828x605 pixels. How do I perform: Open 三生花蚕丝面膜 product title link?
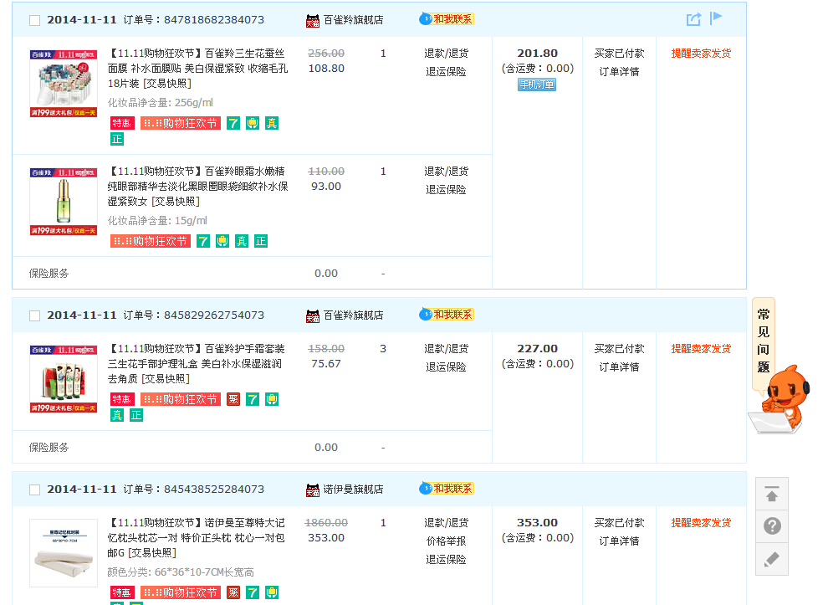[197, 68]
